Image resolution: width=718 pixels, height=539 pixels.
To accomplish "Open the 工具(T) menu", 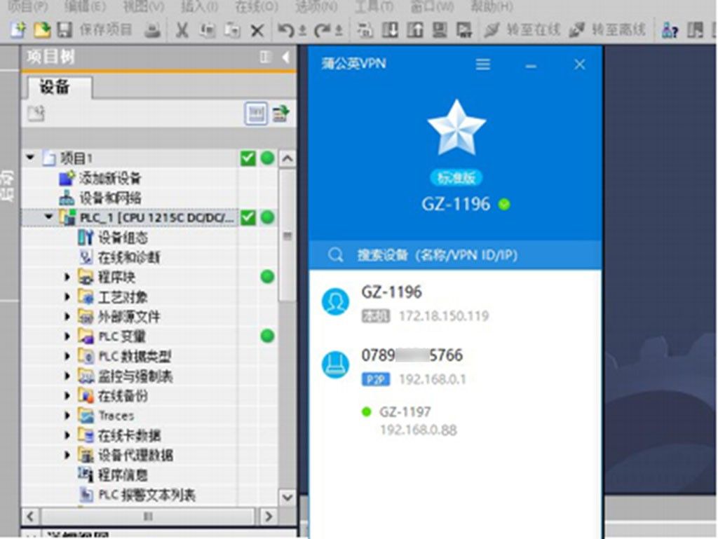I will [x=374, y=6].
